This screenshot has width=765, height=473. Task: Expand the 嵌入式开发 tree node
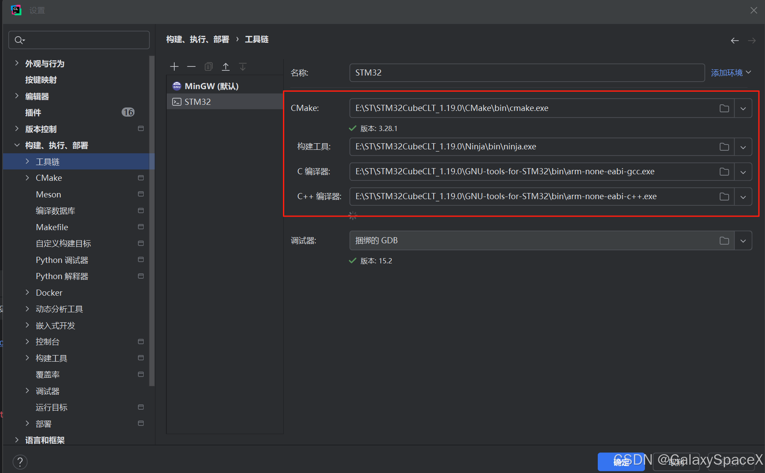(x=27, y=325)
